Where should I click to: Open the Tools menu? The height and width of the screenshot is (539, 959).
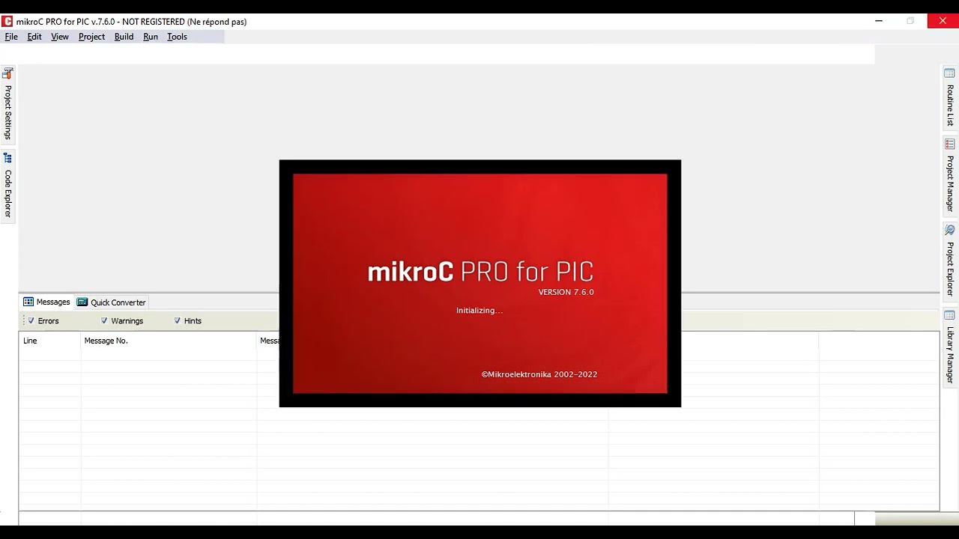177,37
